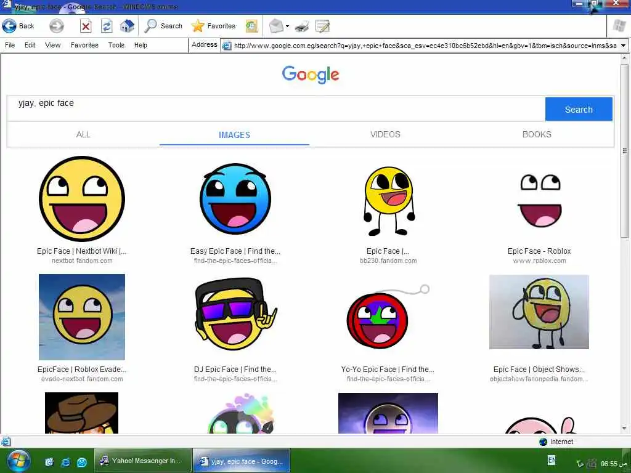
Task: Open the blue Easy Epic Face image
Action: click(235, 199)
